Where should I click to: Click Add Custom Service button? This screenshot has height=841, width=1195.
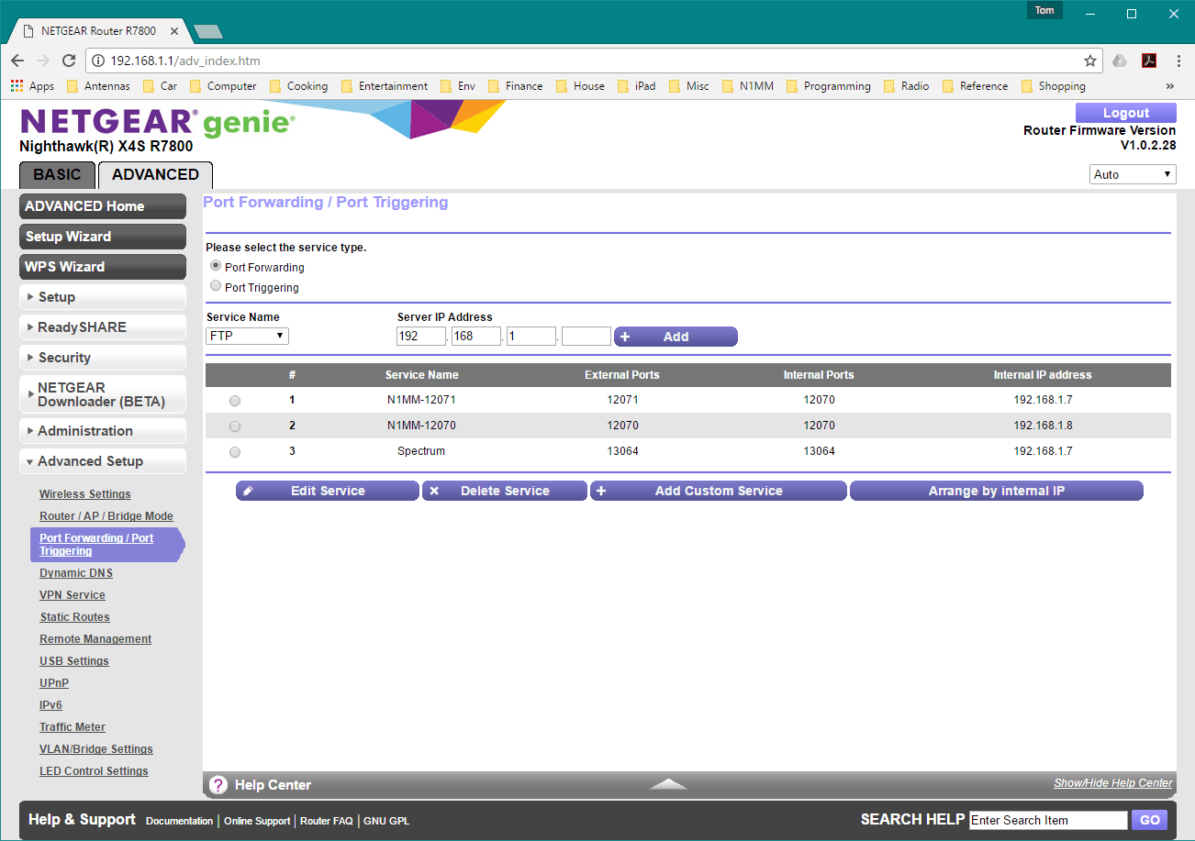click(x=718, y=491)
